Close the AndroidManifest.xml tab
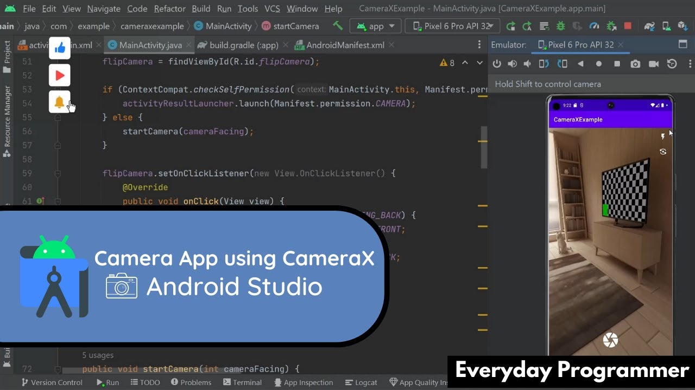Viewport: 695px width, 390px height. click(391, 45)
